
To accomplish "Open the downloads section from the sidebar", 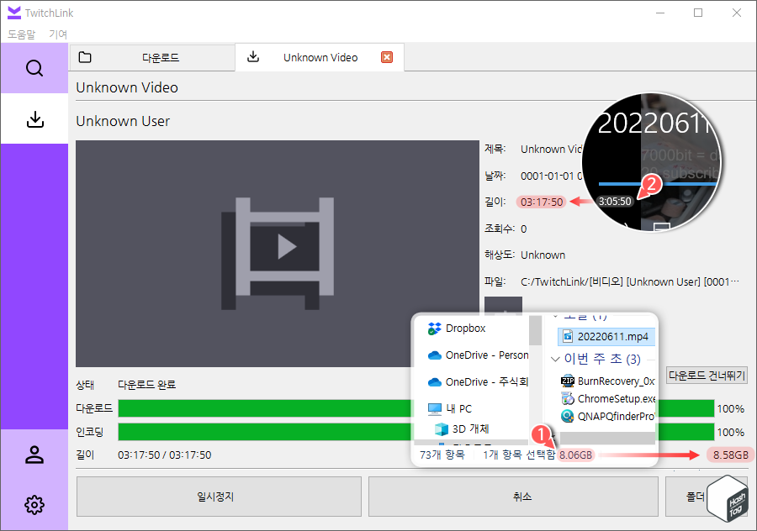I will tap(34, 118).
